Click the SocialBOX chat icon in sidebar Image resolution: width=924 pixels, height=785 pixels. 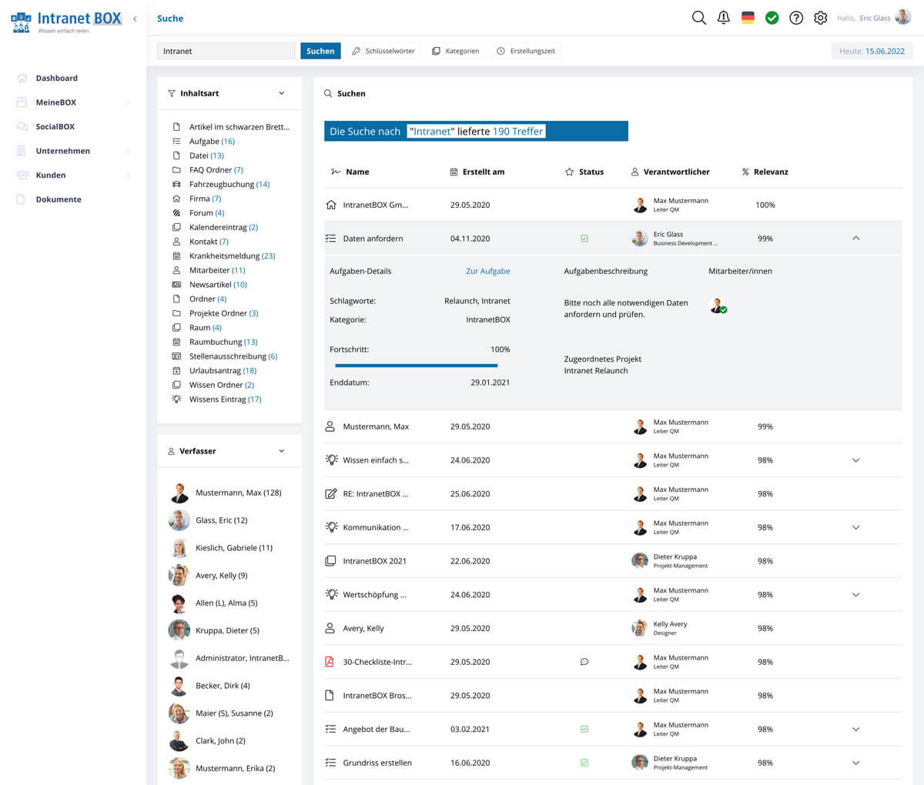tap(22, 126)
